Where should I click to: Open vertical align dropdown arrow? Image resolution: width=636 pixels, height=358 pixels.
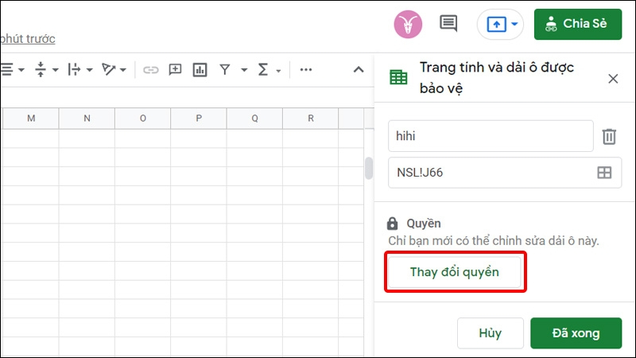pyautogui.click(x=56, y=70)
